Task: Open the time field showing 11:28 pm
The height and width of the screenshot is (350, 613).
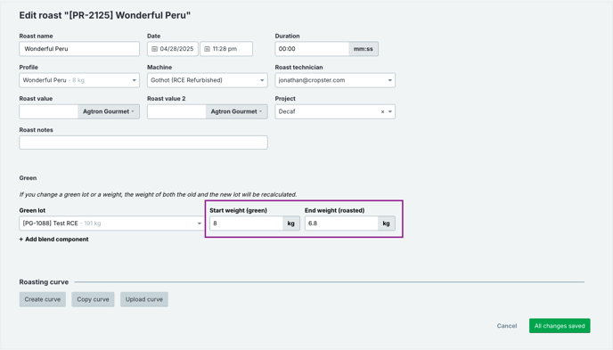Action: click(226, 49)
